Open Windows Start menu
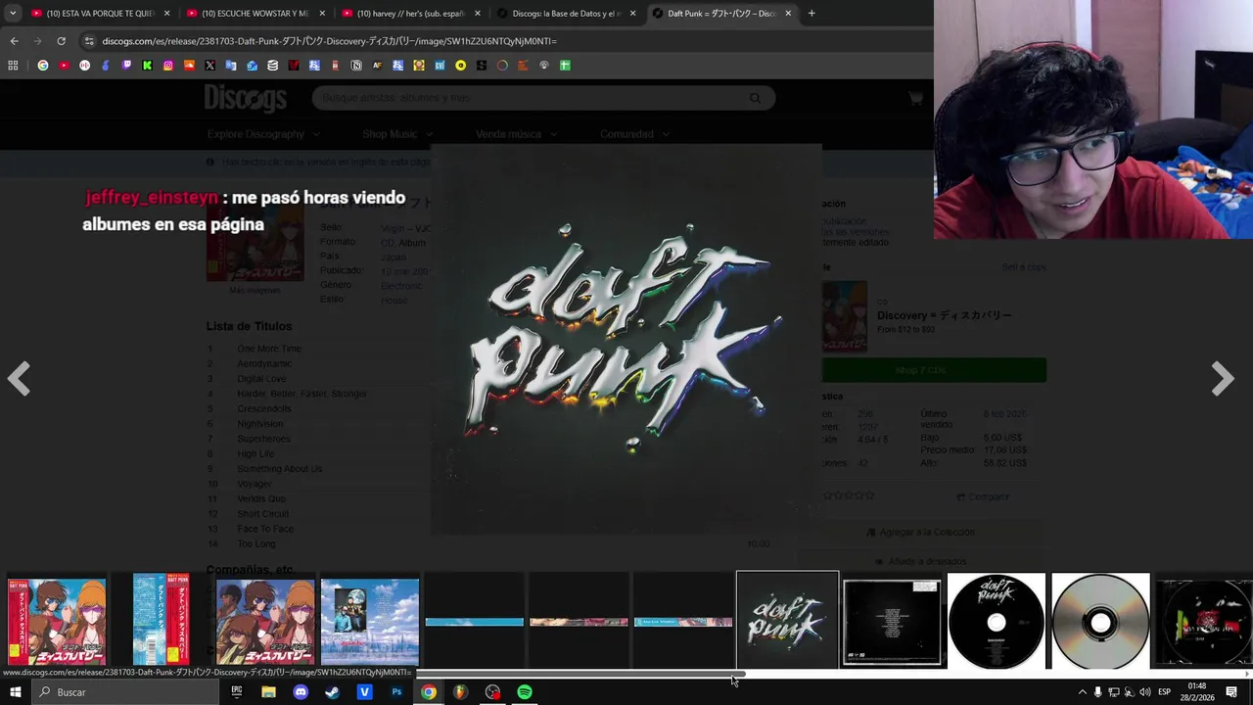 pyautogui.click(x=15, y=692)
